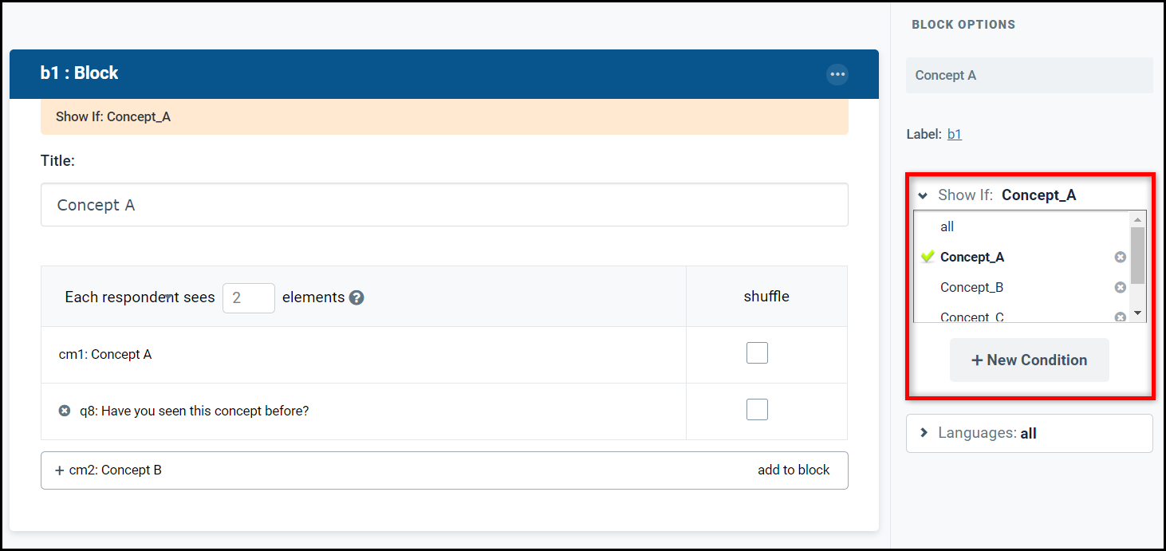Click the + New Condition button
Image resolution: width=1166 pixels, height=551 pixels.
1029,360
